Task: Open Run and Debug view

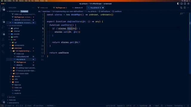Action: 3,27
